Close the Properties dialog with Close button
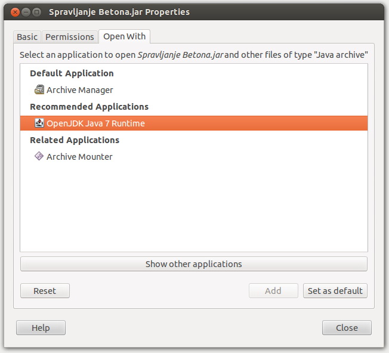Image resolution: width=389 pixels, height=353 pixels. [x=347, y=328]
